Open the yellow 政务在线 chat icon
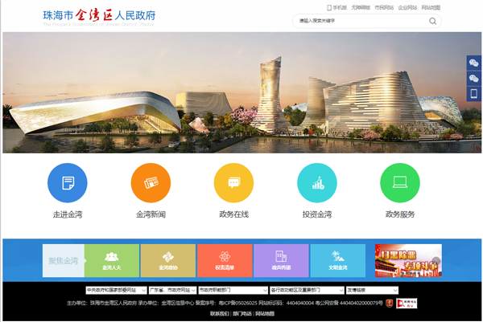Viewport: 483px width, 322px height. pyautogui.click(x=234, y=182)
